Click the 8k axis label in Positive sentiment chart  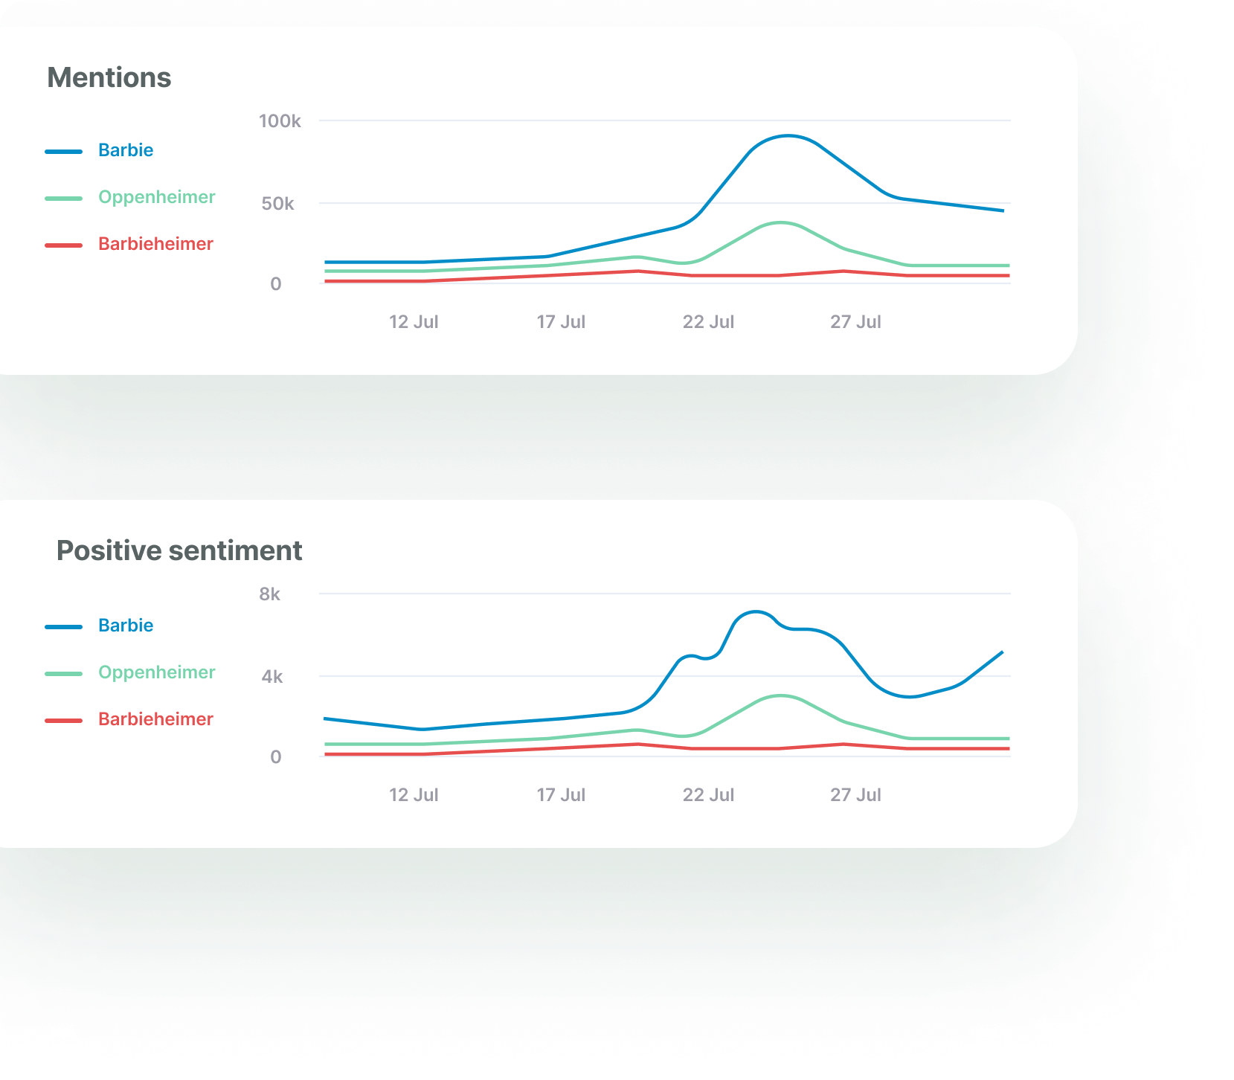(270, 594)
